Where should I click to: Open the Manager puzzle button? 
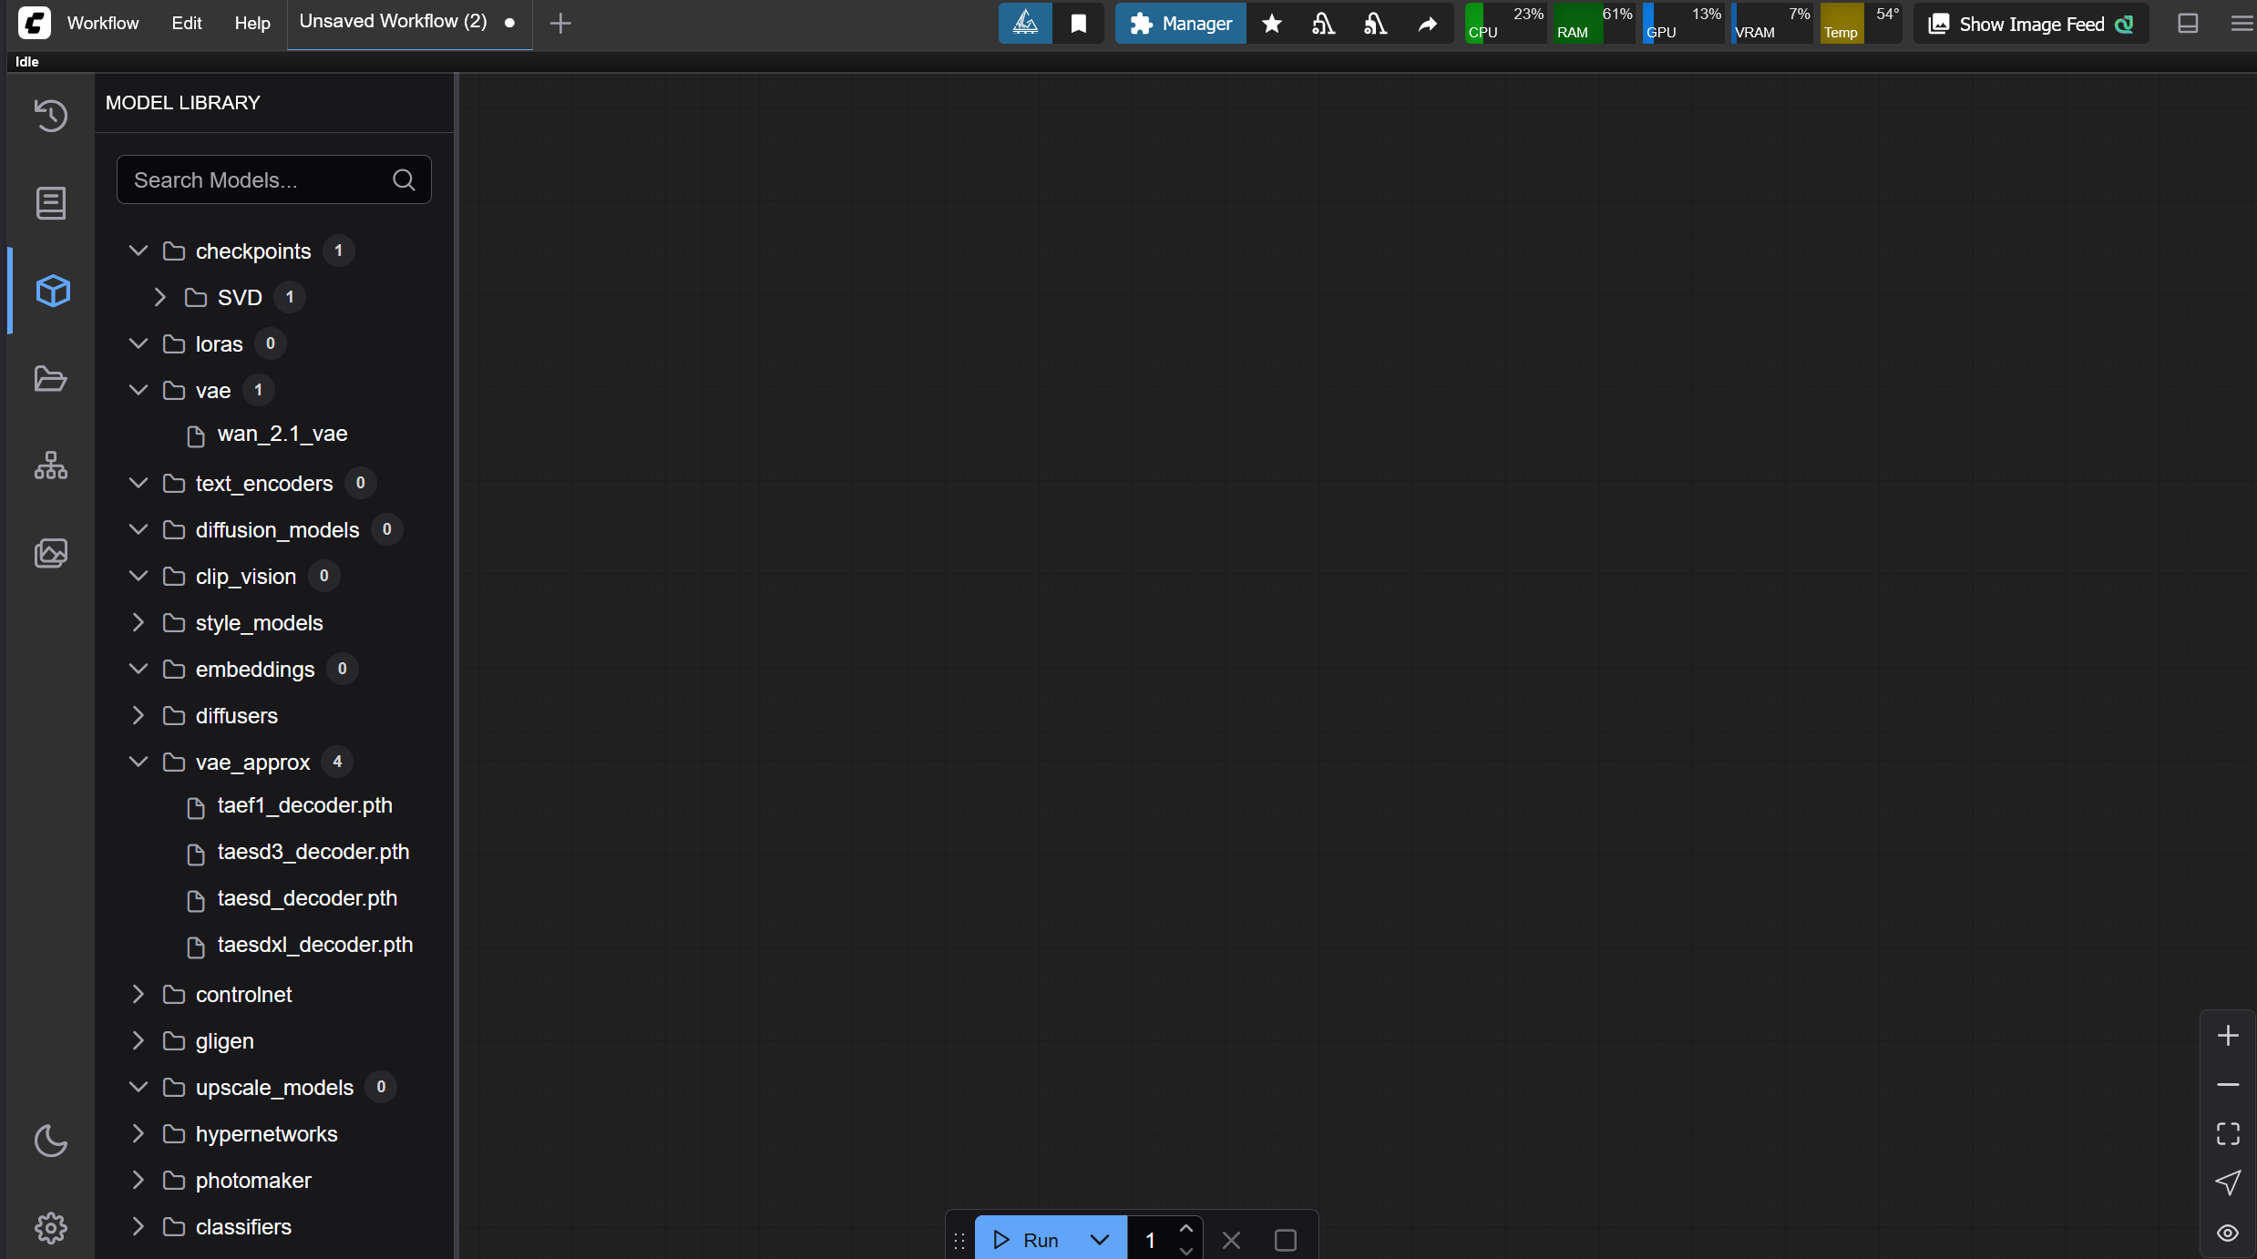click(1180, 24)
